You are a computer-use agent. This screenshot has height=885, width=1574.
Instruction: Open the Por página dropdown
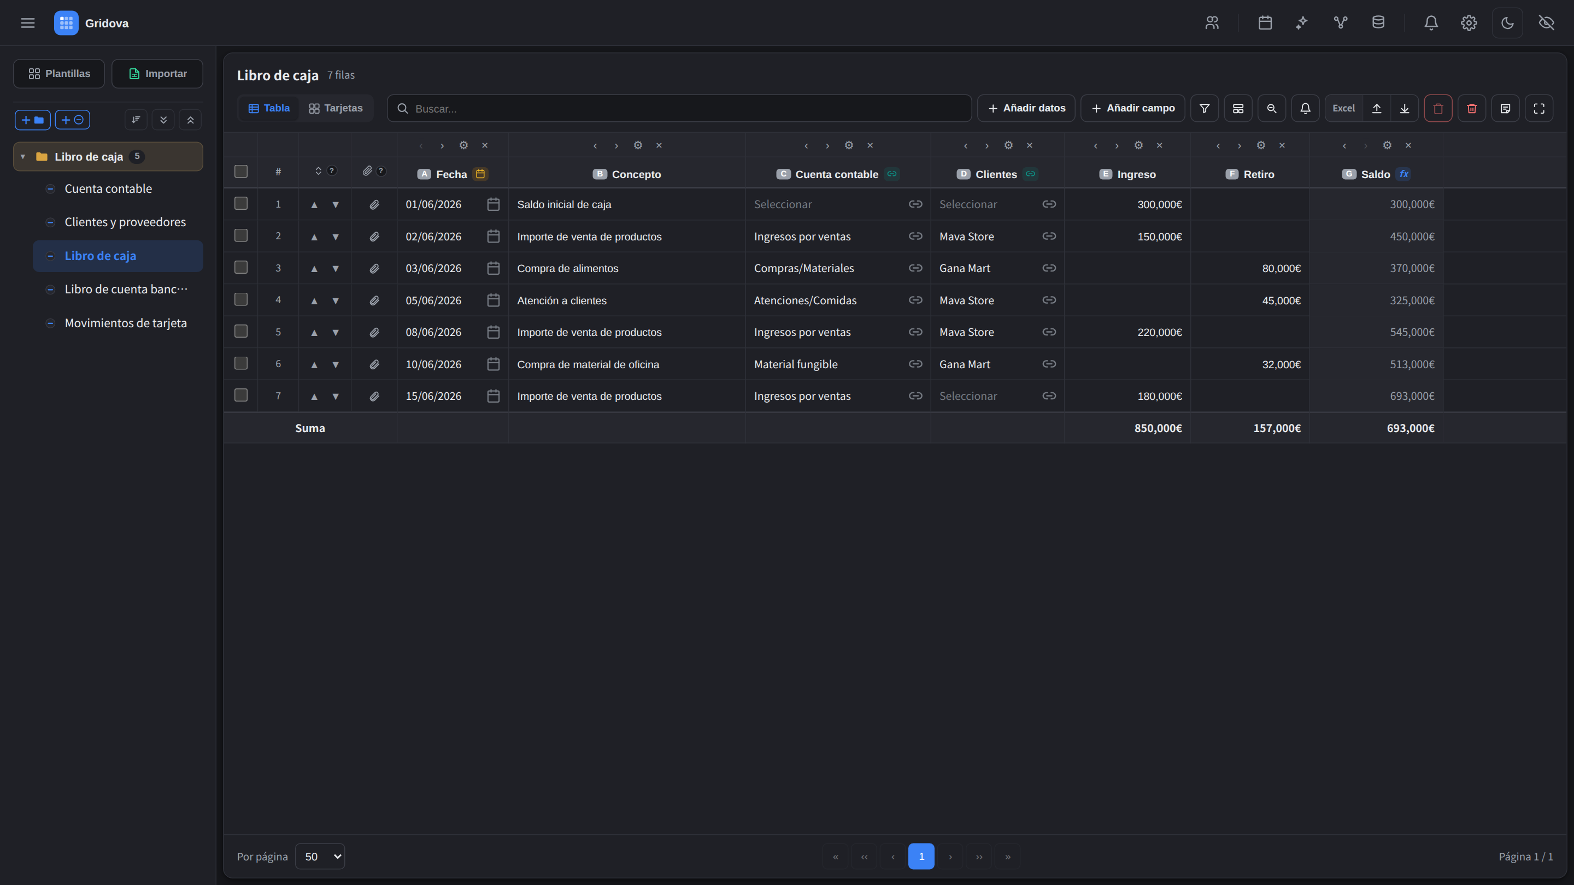point(320,856)
